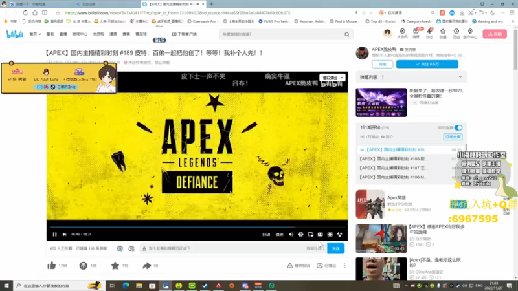Open the 历史 history icon in header

coord(456,34)
